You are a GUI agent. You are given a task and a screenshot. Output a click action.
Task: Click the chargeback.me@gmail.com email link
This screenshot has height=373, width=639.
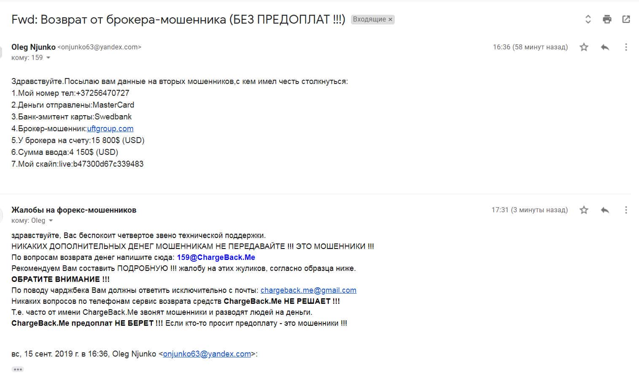point(308,290)
